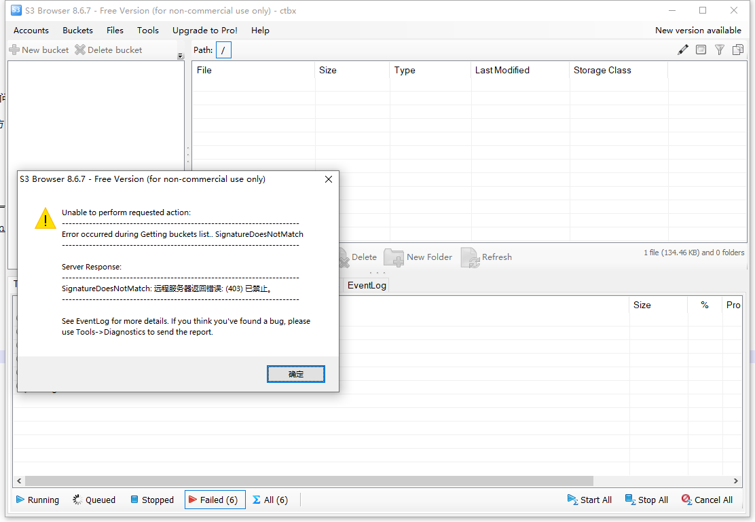The image size is (755, 522).
Task: Sort by the Storage Class column header
Action: (619, 71)
